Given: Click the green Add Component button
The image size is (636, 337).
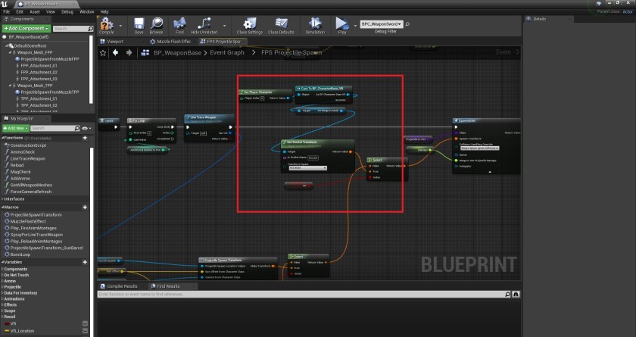Looking at the screenshot, I should click(x=26, y=28).
